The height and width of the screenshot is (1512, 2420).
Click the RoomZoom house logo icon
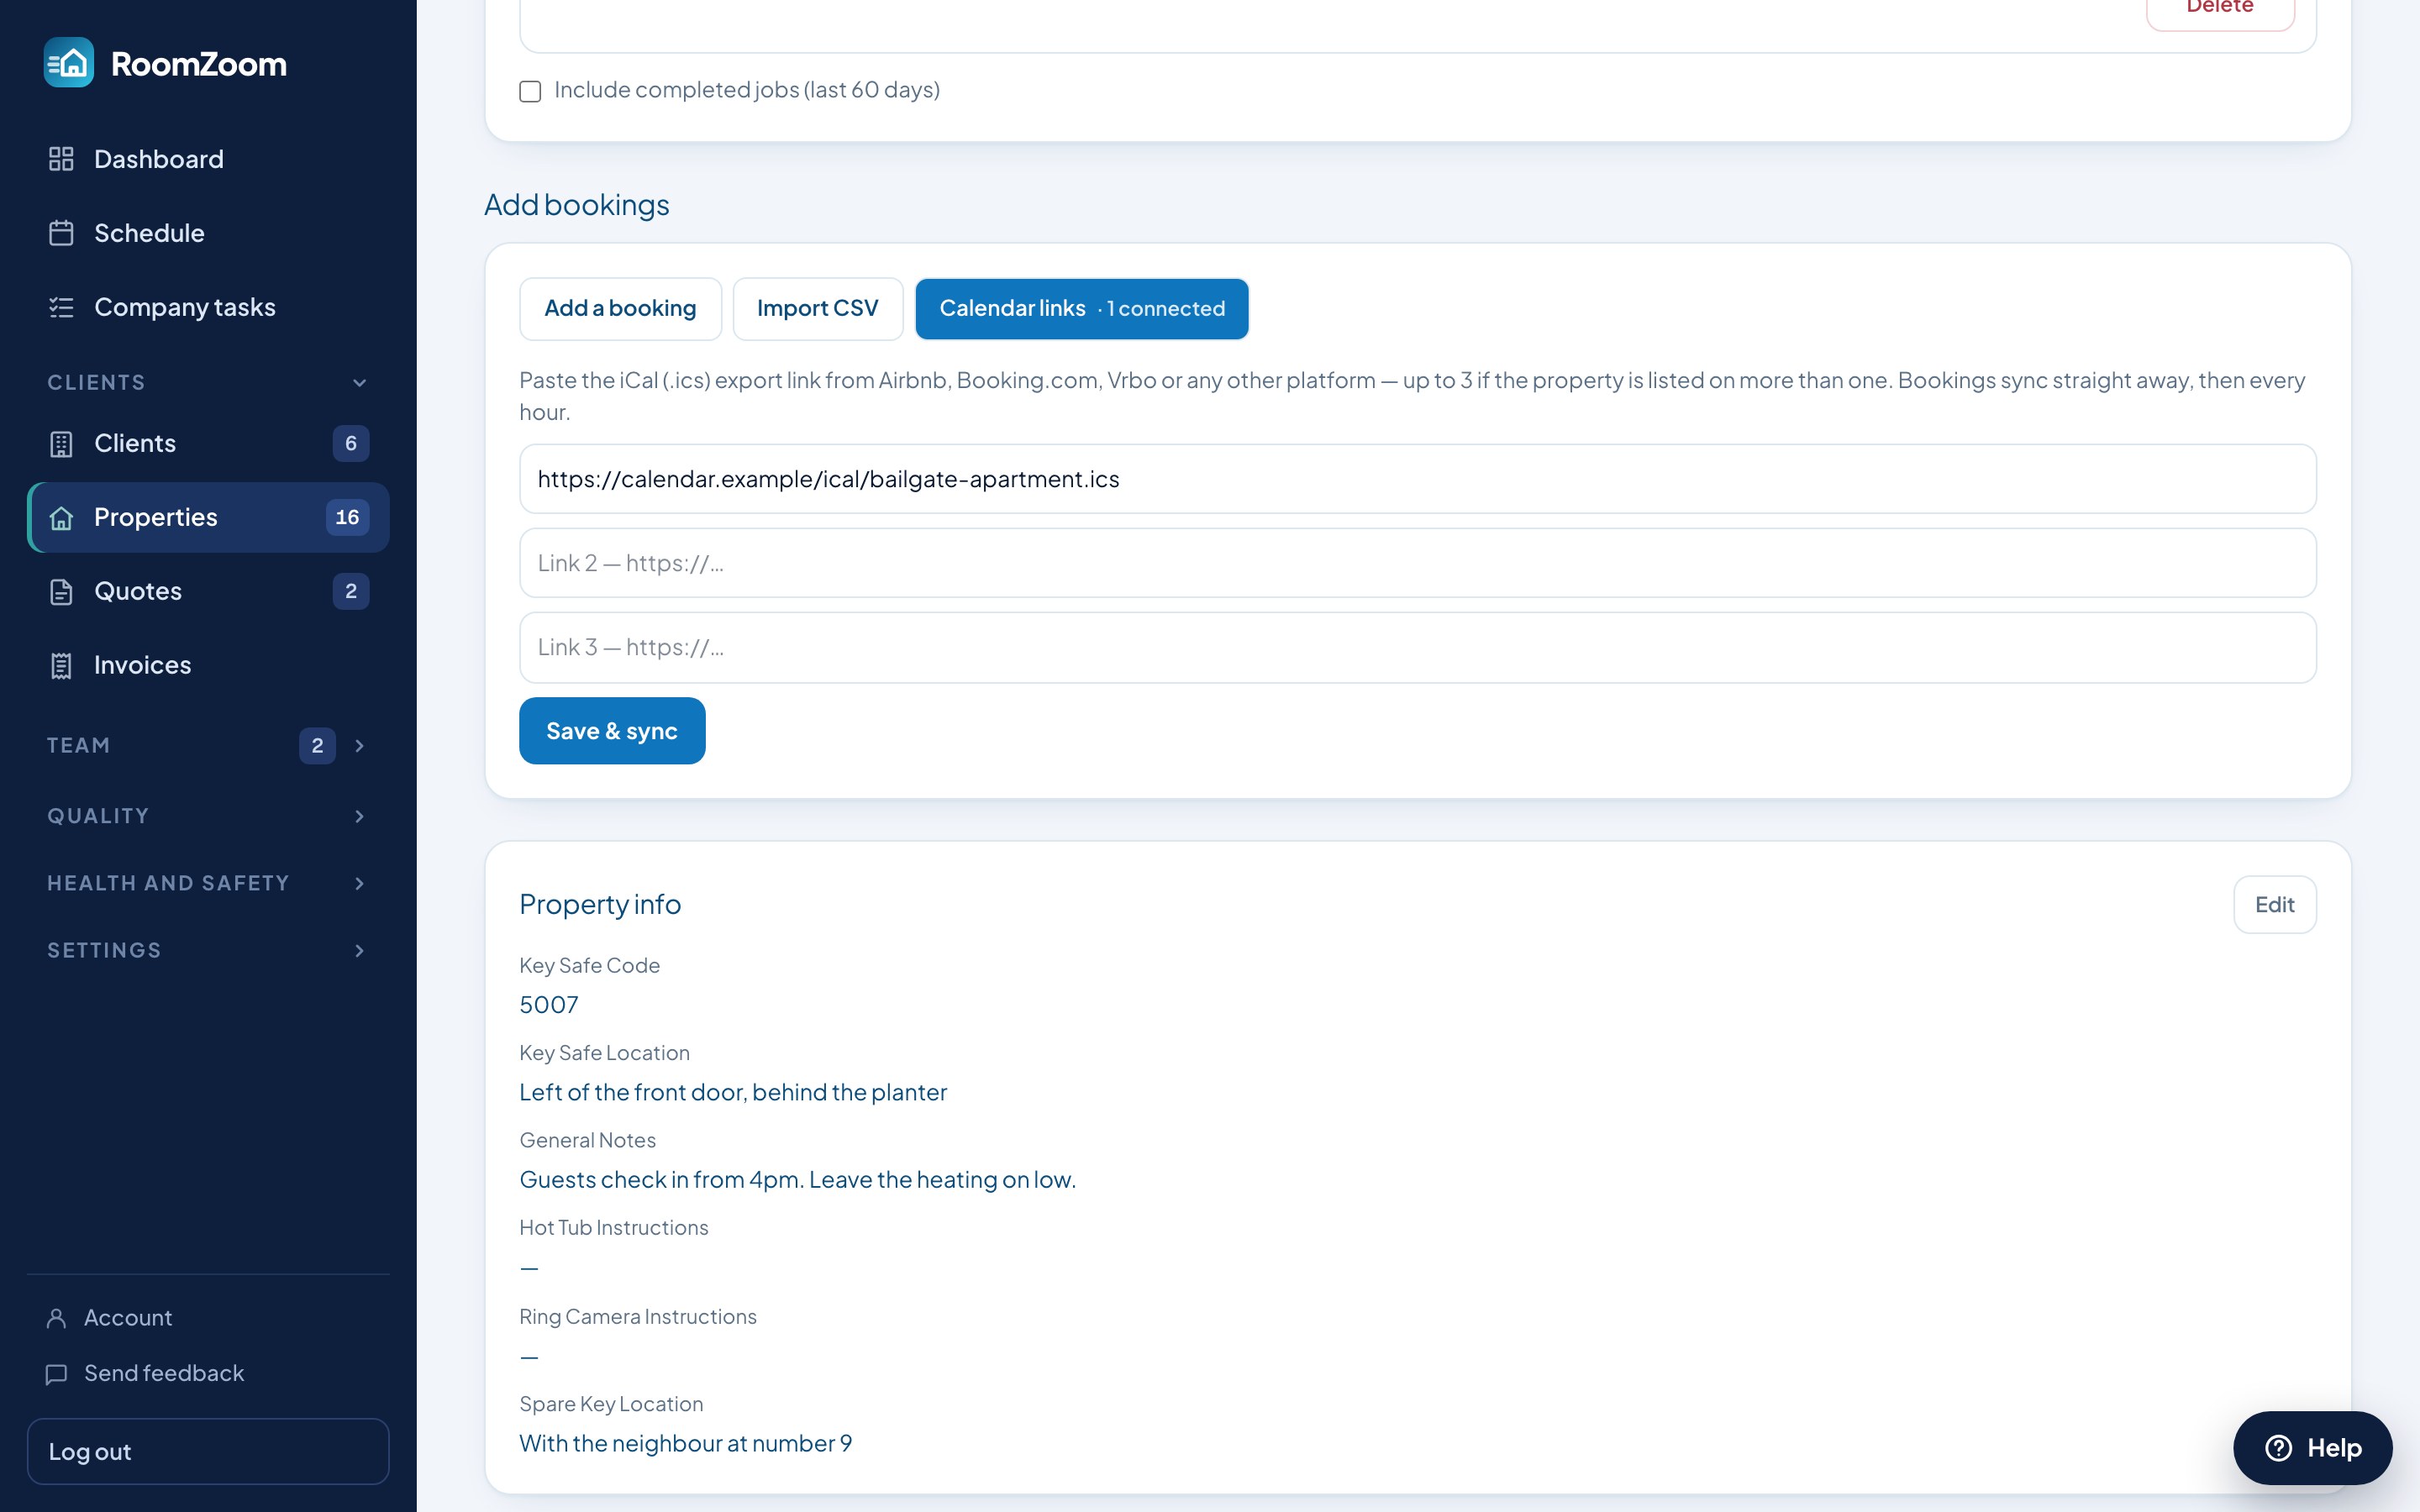coord(69,63)
